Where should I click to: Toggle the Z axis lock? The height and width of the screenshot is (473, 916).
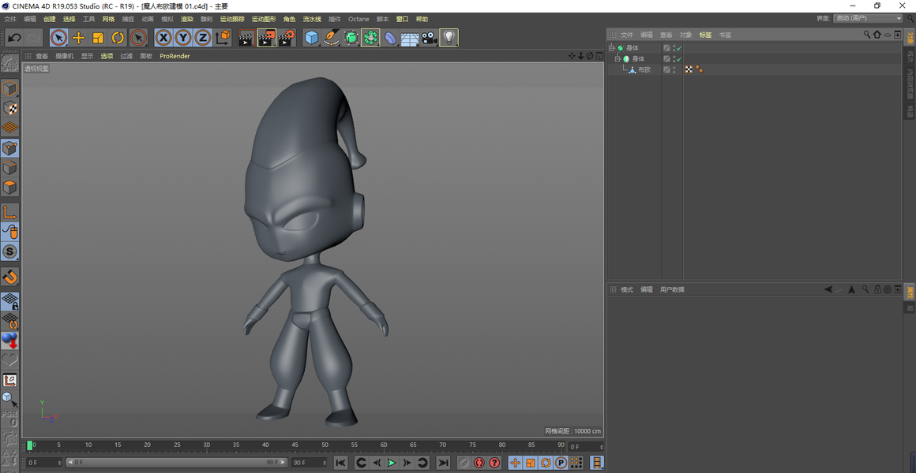[203, 38]
